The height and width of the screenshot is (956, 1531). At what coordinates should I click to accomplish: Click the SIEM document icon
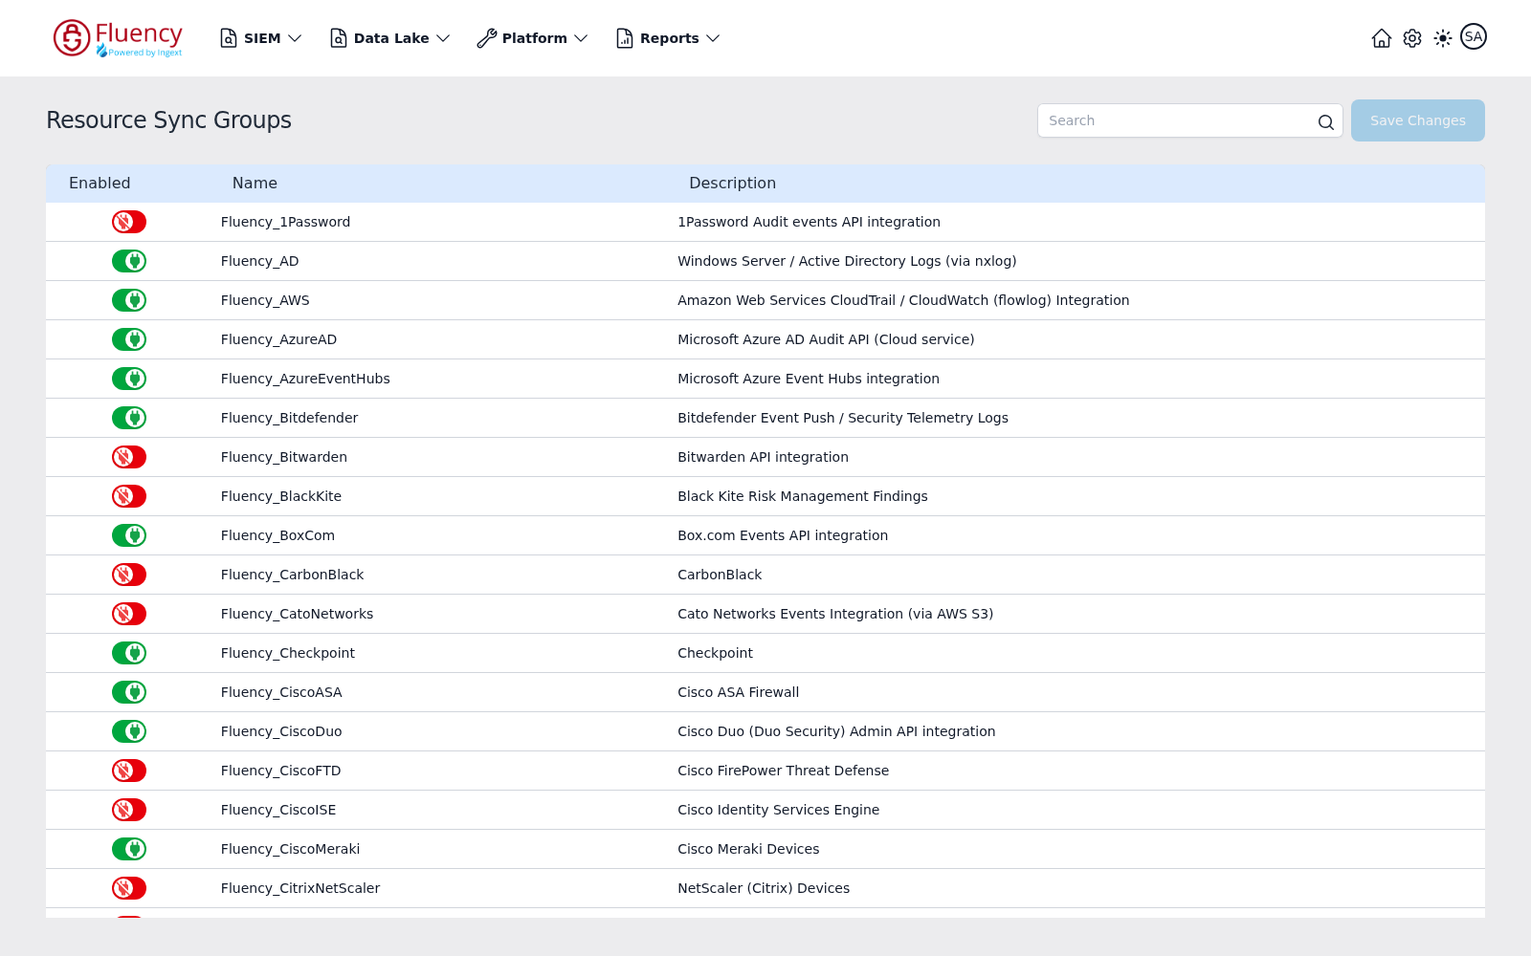229,38
